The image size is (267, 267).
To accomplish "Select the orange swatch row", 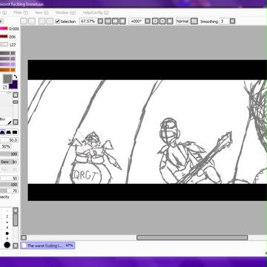I will [x=7, y=70].
